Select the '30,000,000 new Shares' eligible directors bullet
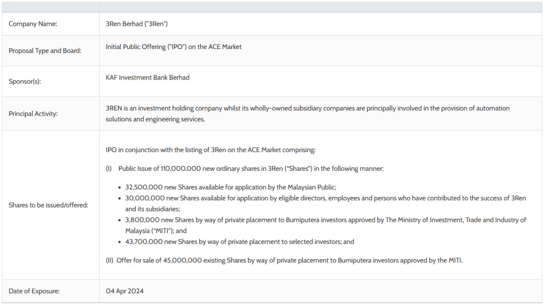 point(325,204)
